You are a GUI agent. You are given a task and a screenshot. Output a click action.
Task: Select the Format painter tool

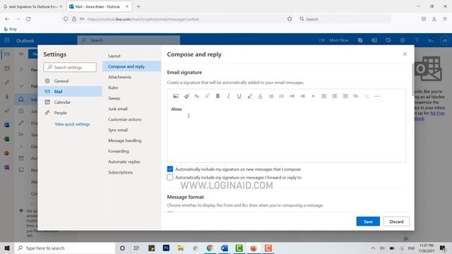coord(186,96)
